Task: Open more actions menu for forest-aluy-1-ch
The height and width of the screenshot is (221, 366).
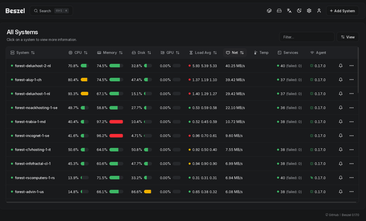Action: tap(351, 80)
